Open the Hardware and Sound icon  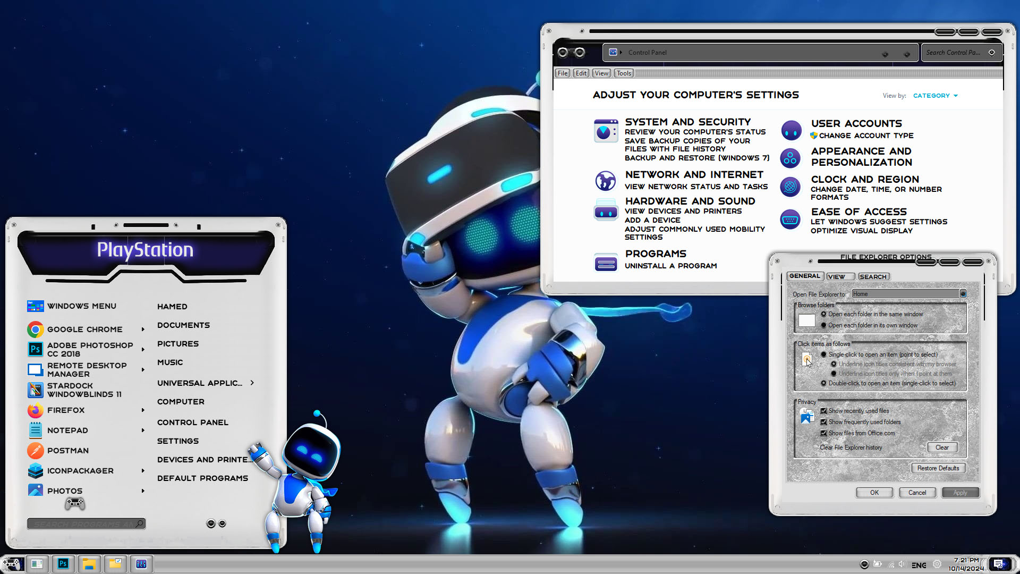pyautogui.click(x=606, y=211)
